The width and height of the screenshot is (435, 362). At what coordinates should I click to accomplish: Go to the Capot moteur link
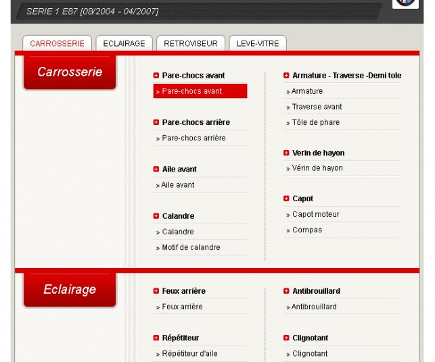click(316, 214)
